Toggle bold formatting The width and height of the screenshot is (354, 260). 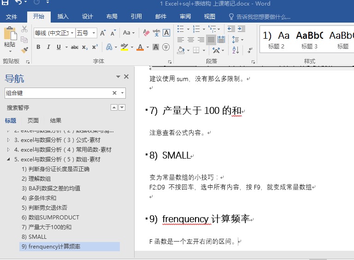tap(38, 47)
